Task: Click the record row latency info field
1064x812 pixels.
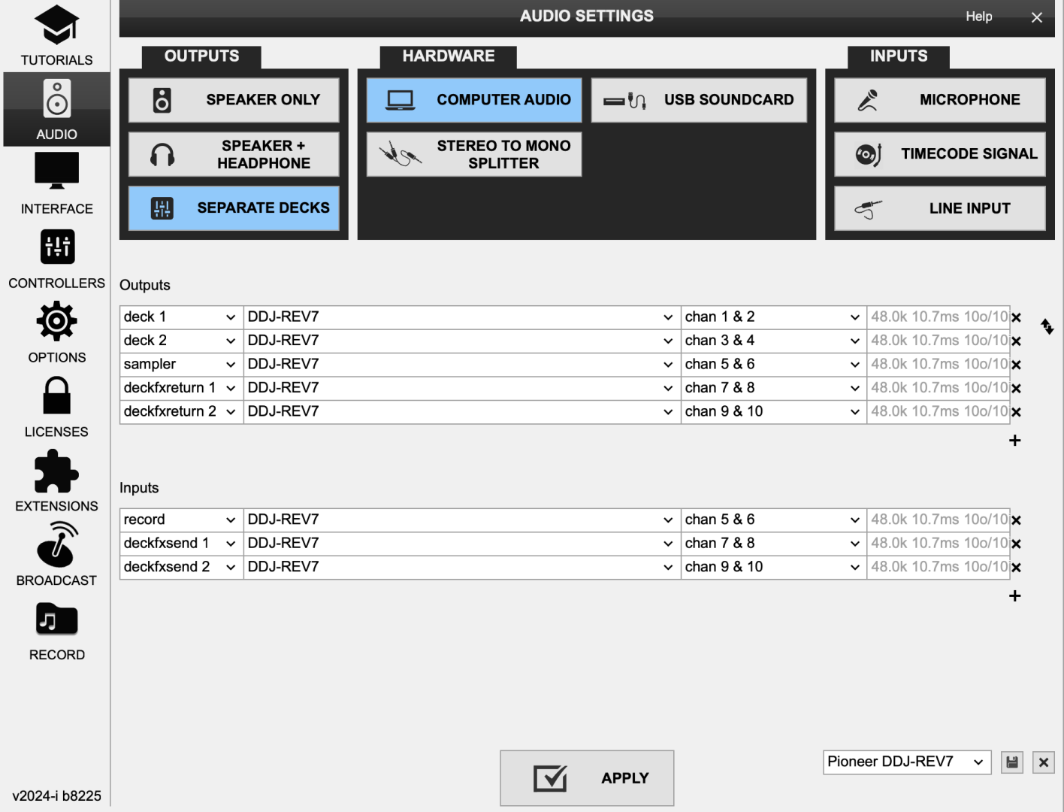Action: [x=939, y=520]
